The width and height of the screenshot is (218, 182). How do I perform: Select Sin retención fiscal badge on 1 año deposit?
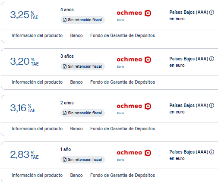pos(82,160)
